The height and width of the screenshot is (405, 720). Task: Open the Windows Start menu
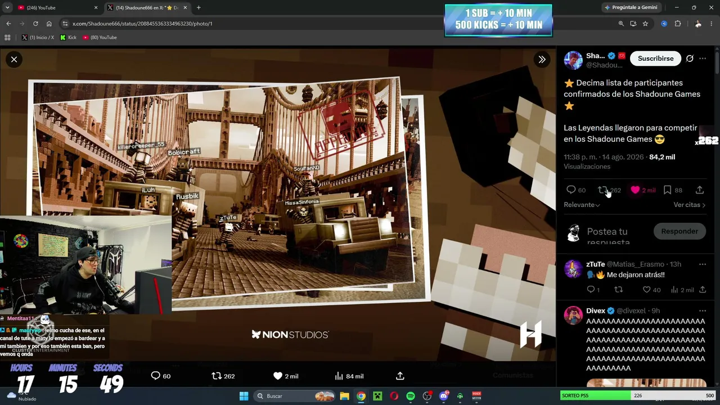[x=244, y=396]
